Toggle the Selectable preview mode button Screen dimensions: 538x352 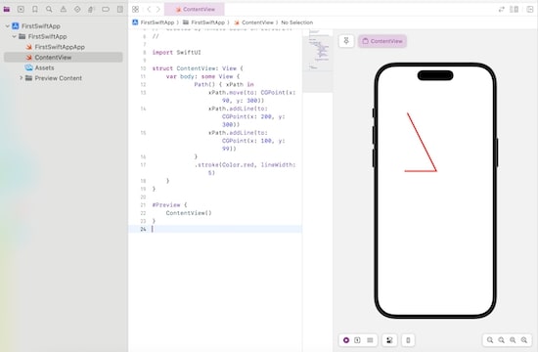pos(357,340)
